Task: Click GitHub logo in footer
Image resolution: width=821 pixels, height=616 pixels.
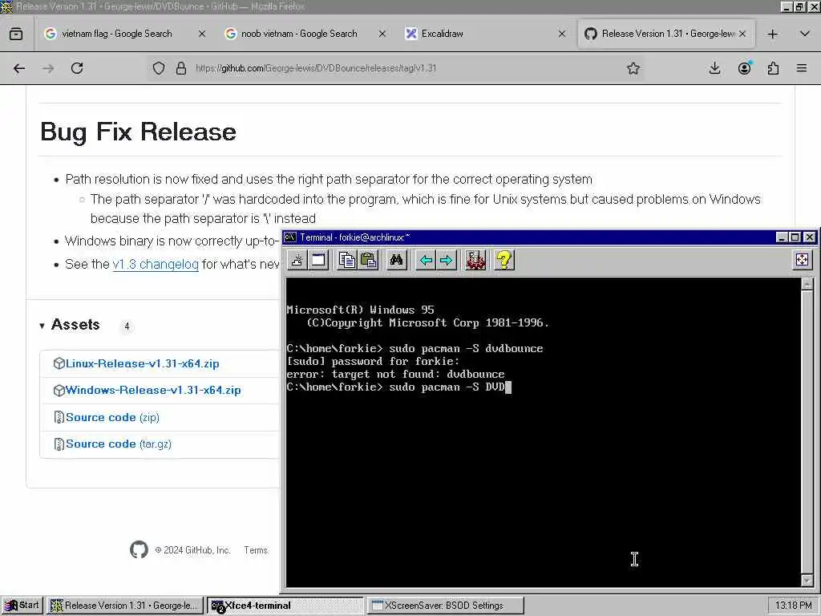Action: [x=140, y=550]
